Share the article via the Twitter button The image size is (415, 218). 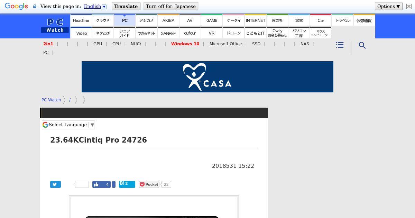[x=55, y=184]
